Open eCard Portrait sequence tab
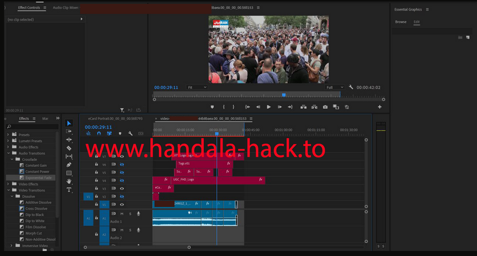Image resolution: width=477 pixels, height=256 pixels. (115, 119)
